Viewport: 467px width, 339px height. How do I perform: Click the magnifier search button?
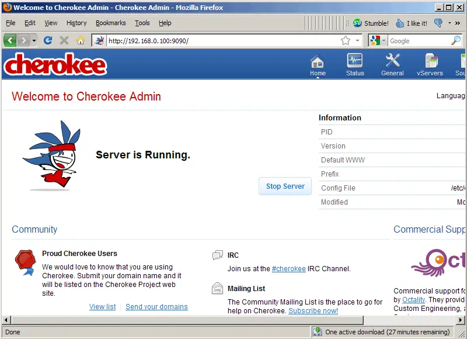click(456, 40)
